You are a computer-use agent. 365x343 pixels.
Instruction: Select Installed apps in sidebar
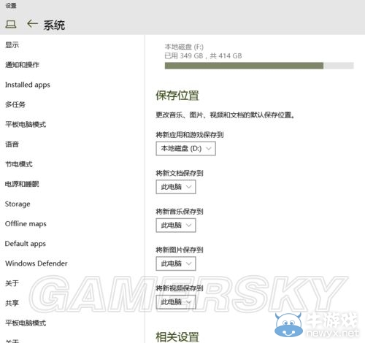point(28,85)
